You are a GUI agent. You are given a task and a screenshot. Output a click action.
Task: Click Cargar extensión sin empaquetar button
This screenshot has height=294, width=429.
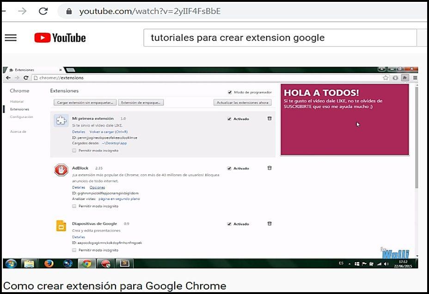pos(85,103)
